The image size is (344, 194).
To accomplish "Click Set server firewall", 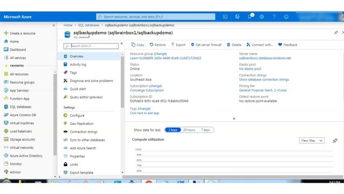I will (x=206, y=45).
